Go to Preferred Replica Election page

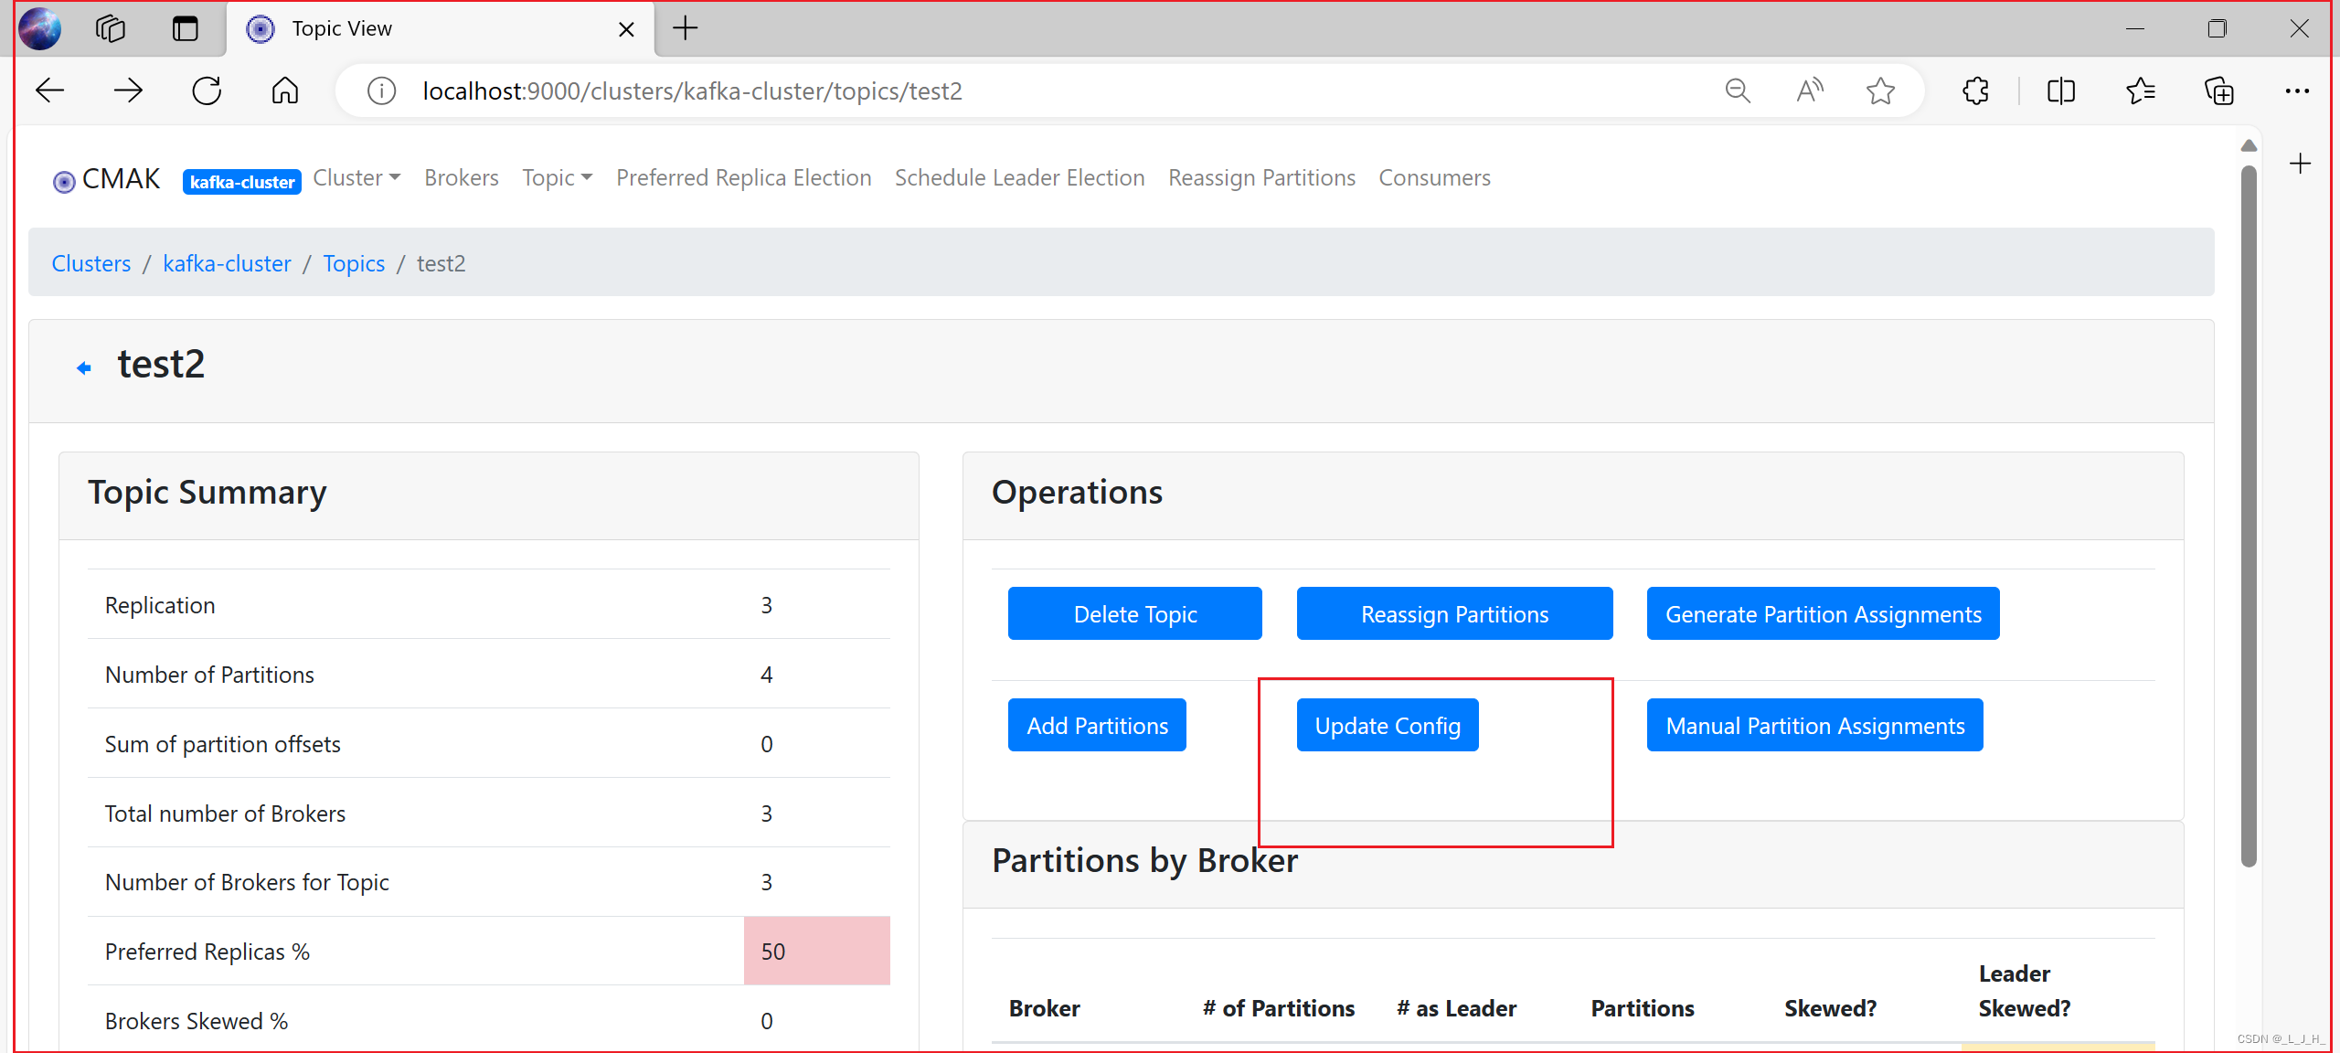[x=743, y=177]
